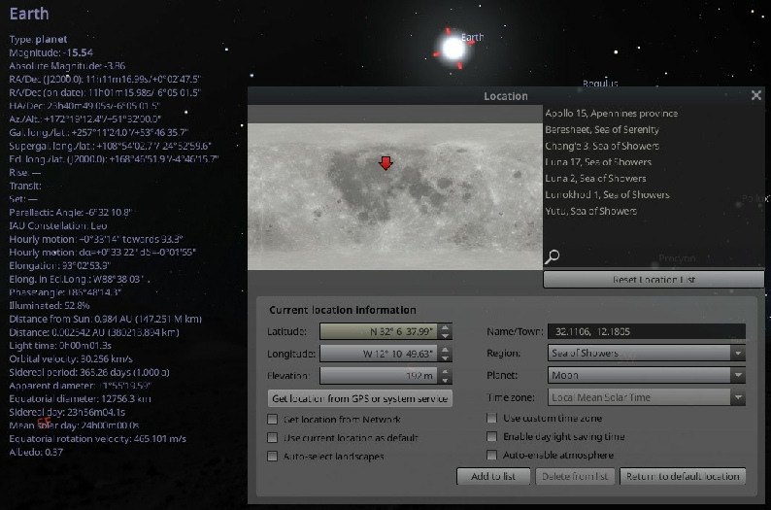The height and width of the screenshot is (510, 771).
Task: Check Use custom time zone option
Action: (492, 418)
